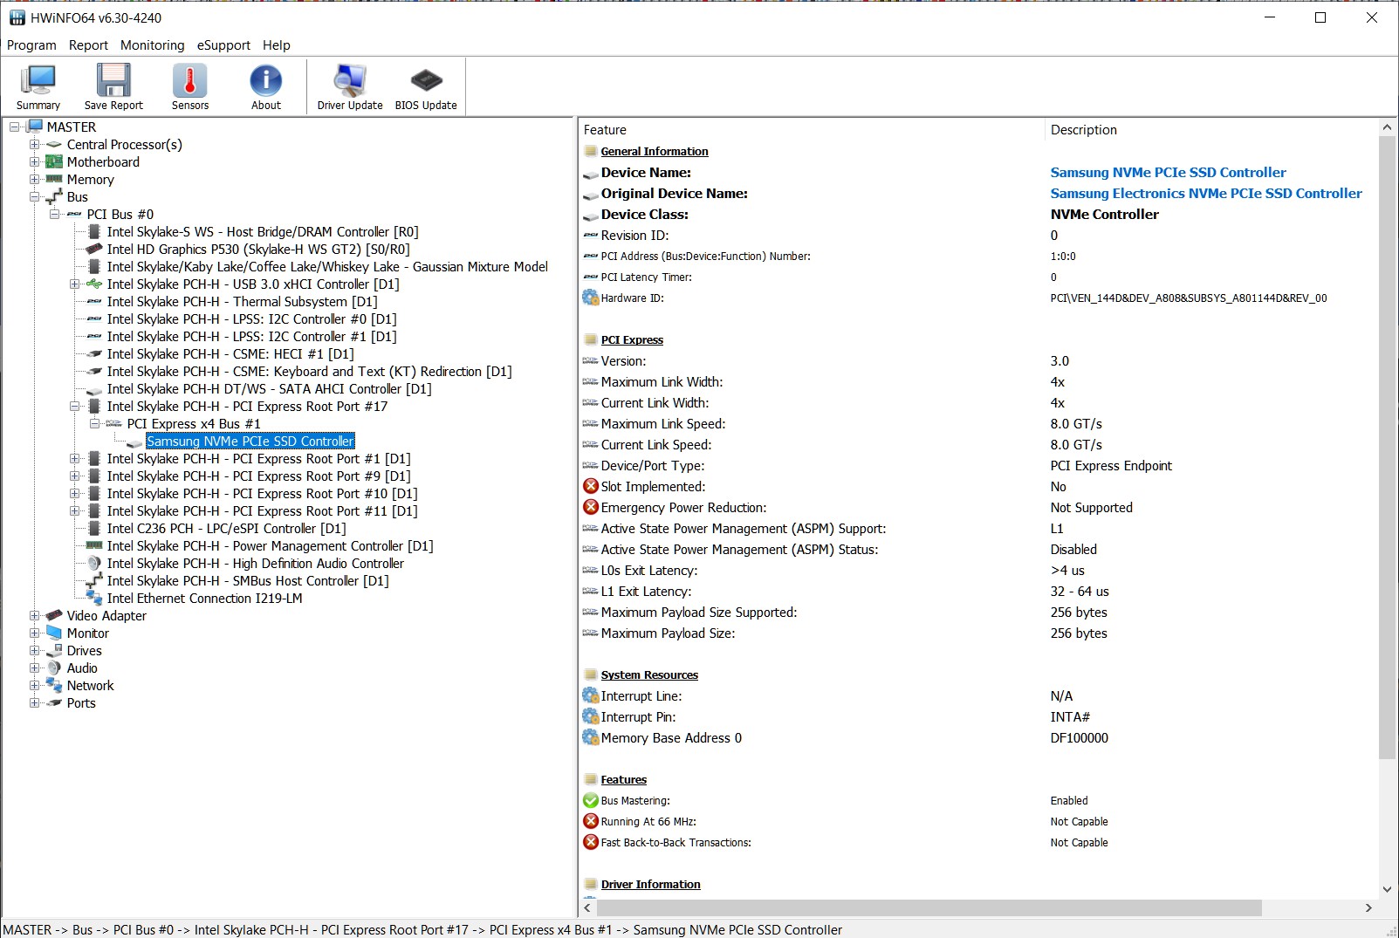Click the Device/Port Type value PCI Express Endpoint
This screenshot has width=1399, height=938.
(1111, 466)
